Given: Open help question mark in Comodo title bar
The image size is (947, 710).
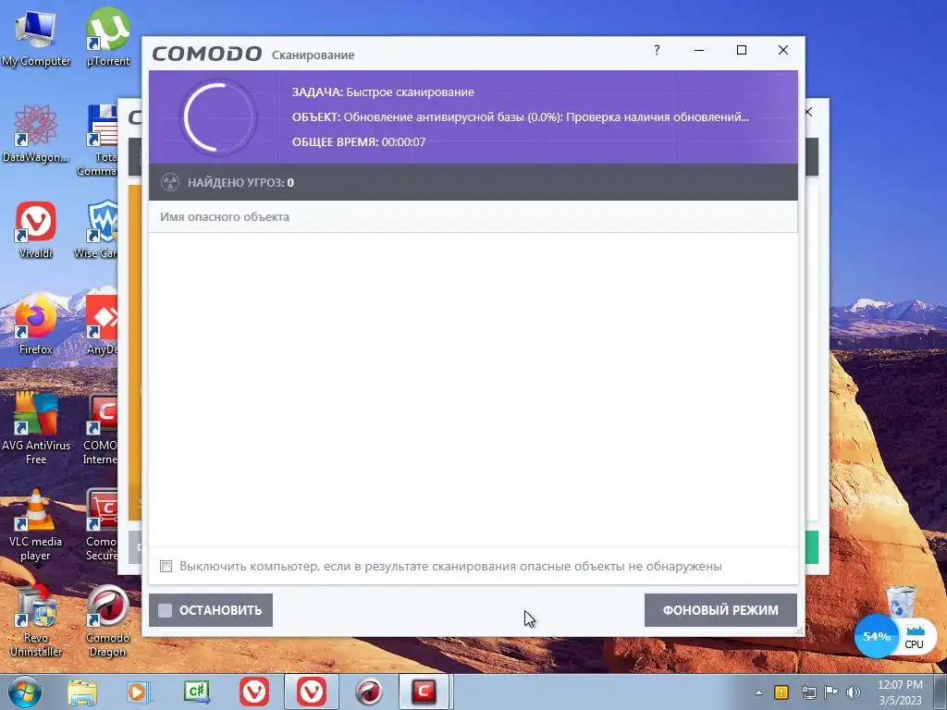Looking at the screenshot, I should tap(657, 50).
